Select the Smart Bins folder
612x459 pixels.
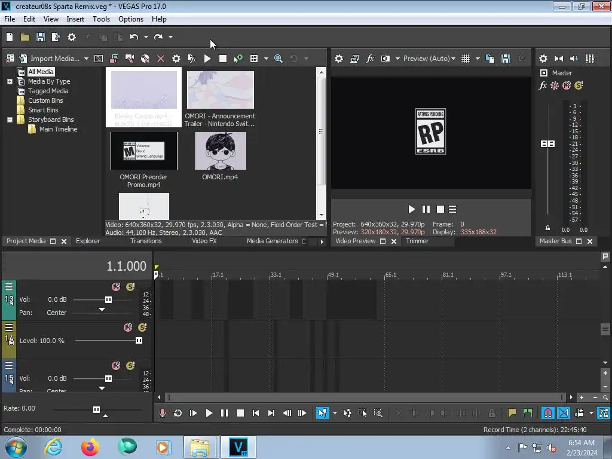(43, 110)
